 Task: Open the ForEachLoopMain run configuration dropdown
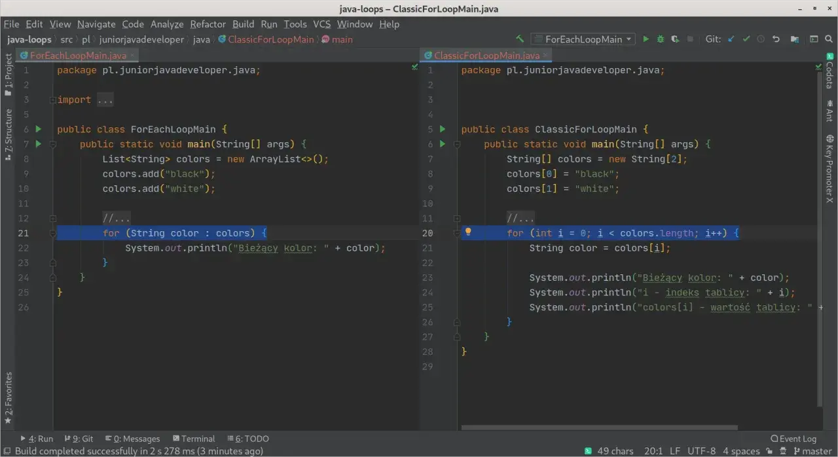[x=583, y=39]
